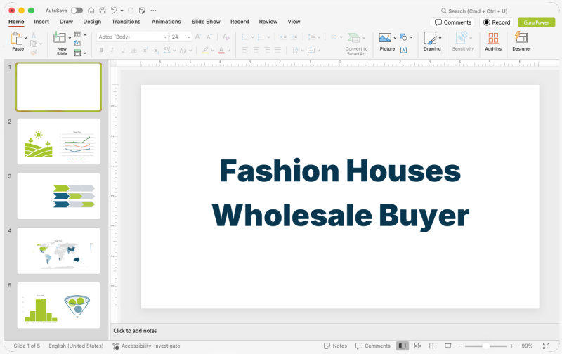562x354 pixels.
Task: Toggle the AutoSave switch
Action: click(77, 11)
